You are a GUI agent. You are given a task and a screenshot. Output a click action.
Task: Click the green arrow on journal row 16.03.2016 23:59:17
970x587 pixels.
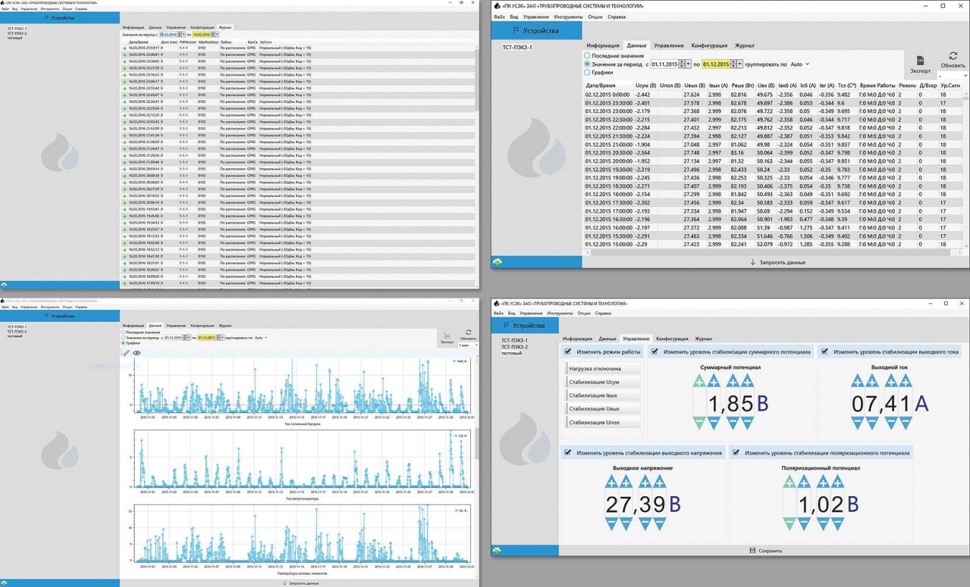125,48
